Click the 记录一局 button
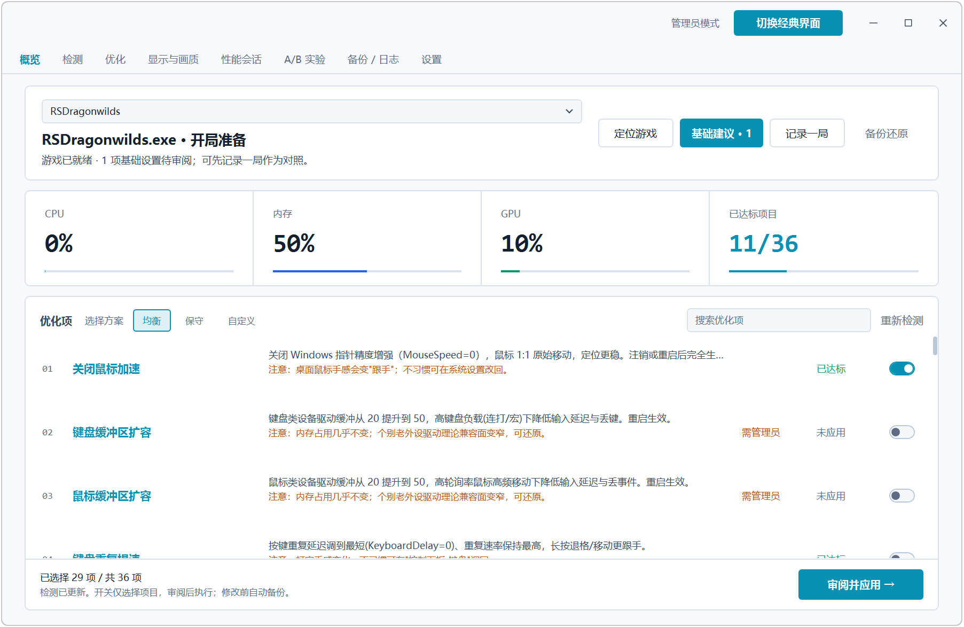Viewport: 964px width, 627px height. click(x=807, y=133)
